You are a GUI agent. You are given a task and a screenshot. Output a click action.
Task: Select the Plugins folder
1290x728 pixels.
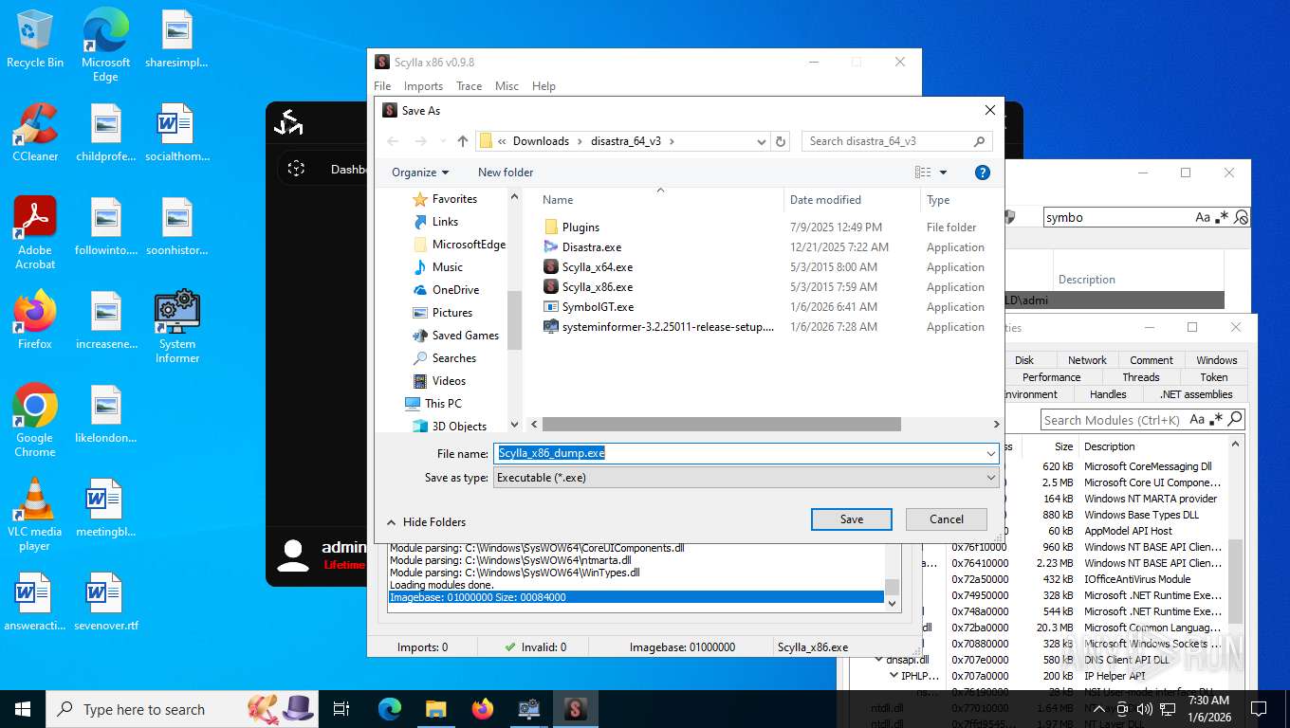[580, 227]
